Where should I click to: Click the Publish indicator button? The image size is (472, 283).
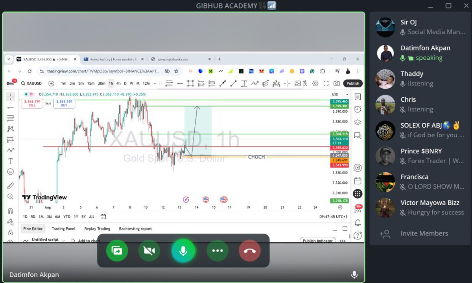317,241
